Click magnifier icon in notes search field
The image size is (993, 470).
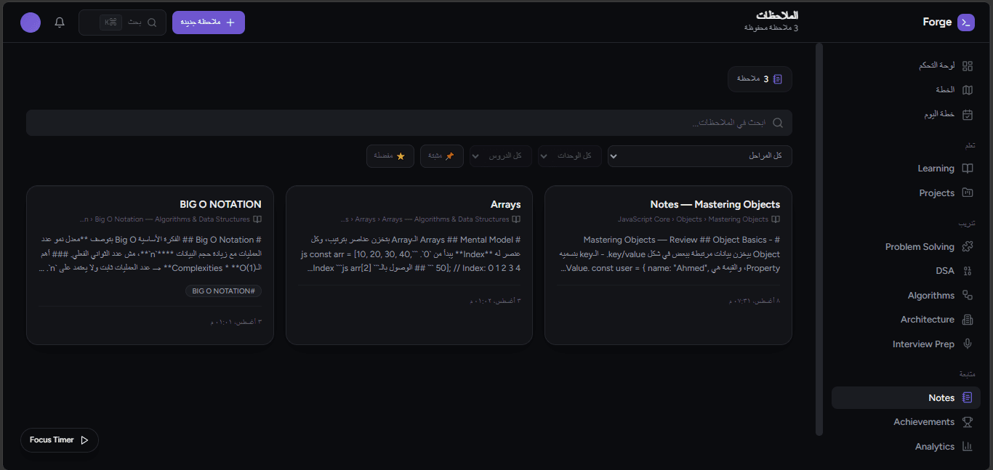coord(778,123)
